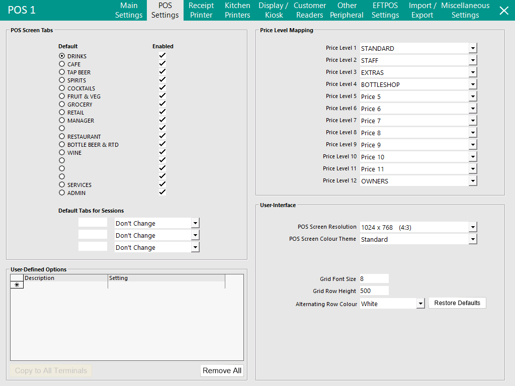The image size is (515, 386).
Task: Open the Receipt Printer tab
Action: [201, 10]
